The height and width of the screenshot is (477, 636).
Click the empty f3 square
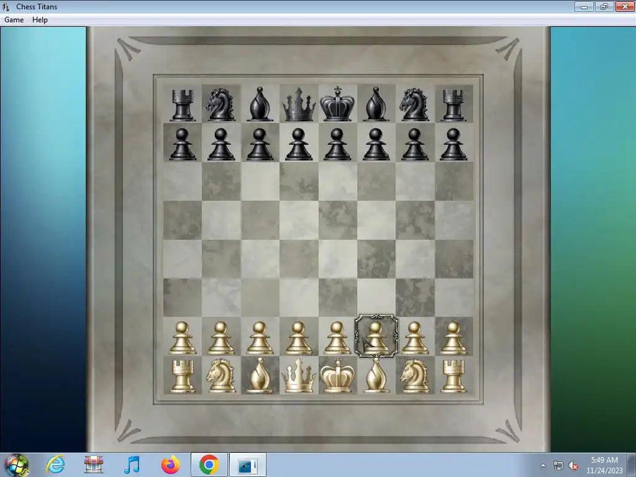pos(376,298)
